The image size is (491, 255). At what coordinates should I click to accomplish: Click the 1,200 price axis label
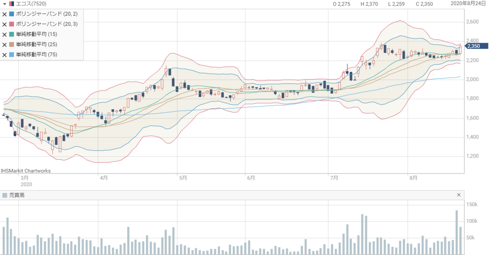(x=473, y=156)
